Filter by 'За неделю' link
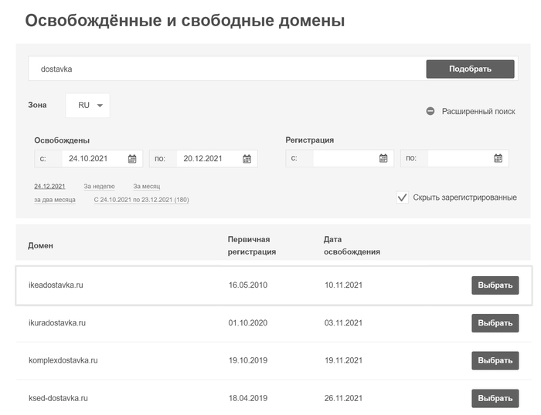Viewport: 541px width, 415px height. 99,187
